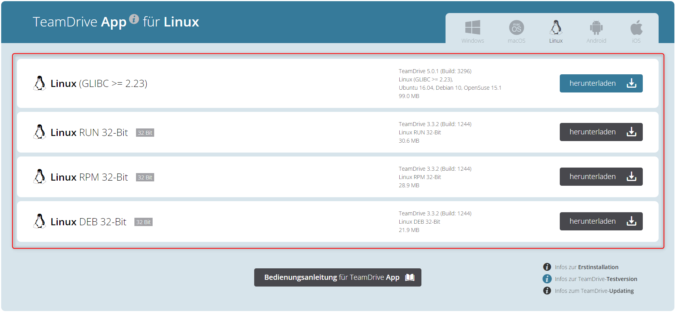676x313 pixels.
Task: Click the 32 Bit badge on Linux DEB row
Action: (x=144, y=222)
